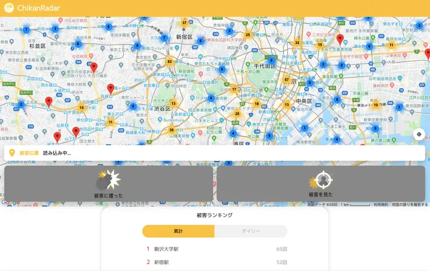The width and height of the screenshot is (430, 271).
Task: Open the 利用規約 map terms link
Action: (381, 204)
